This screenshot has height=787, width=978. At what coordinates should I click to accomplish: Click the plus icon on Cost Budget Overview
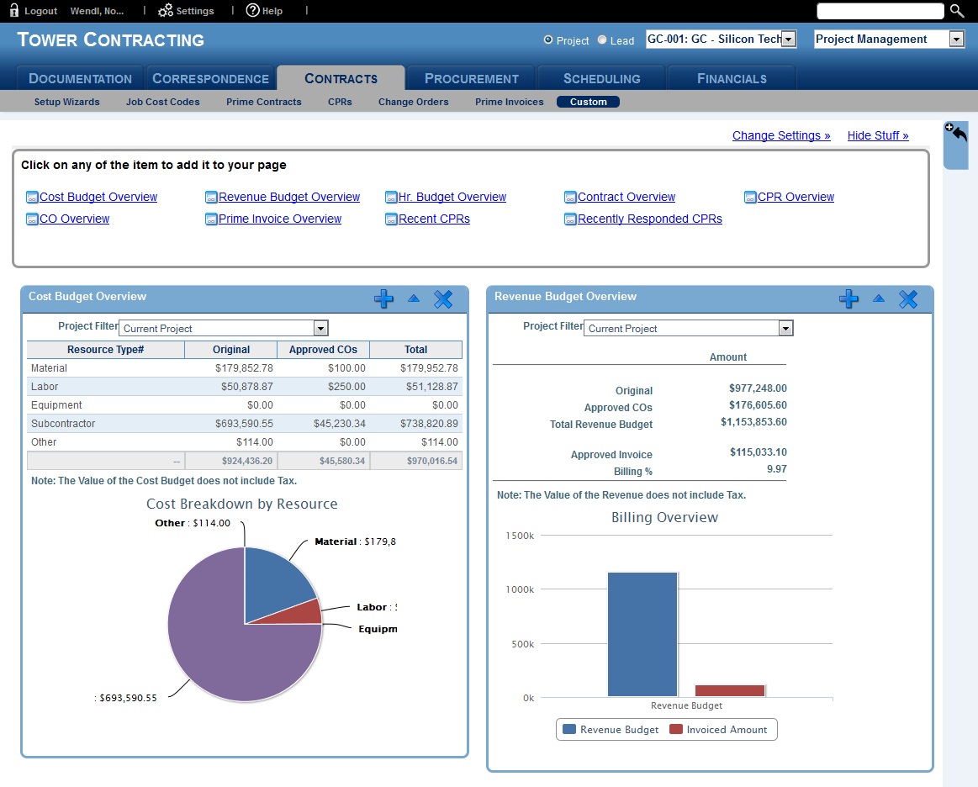(x=383, y=298)
